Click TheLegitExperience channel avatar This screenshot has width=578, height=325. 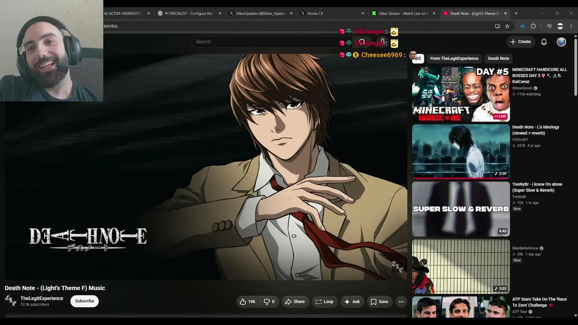point(11,301)
